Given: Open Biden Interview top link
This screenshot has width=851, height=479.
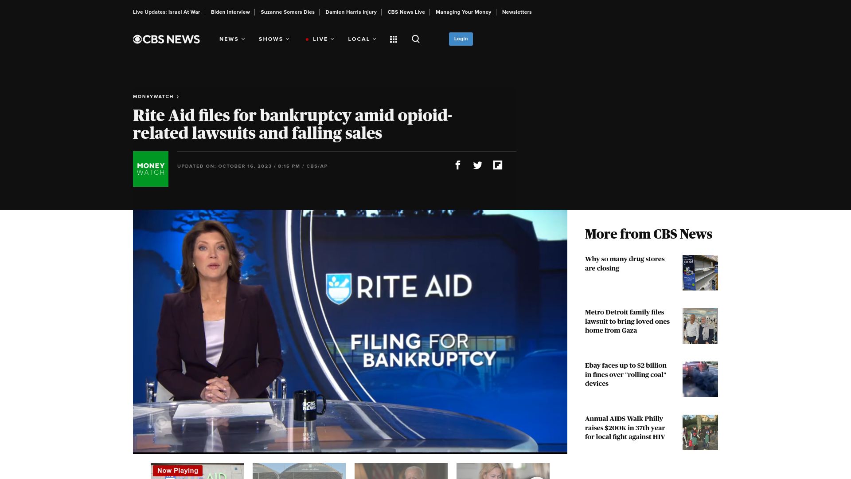Looking at the screenshot, I should coord(230,12).
